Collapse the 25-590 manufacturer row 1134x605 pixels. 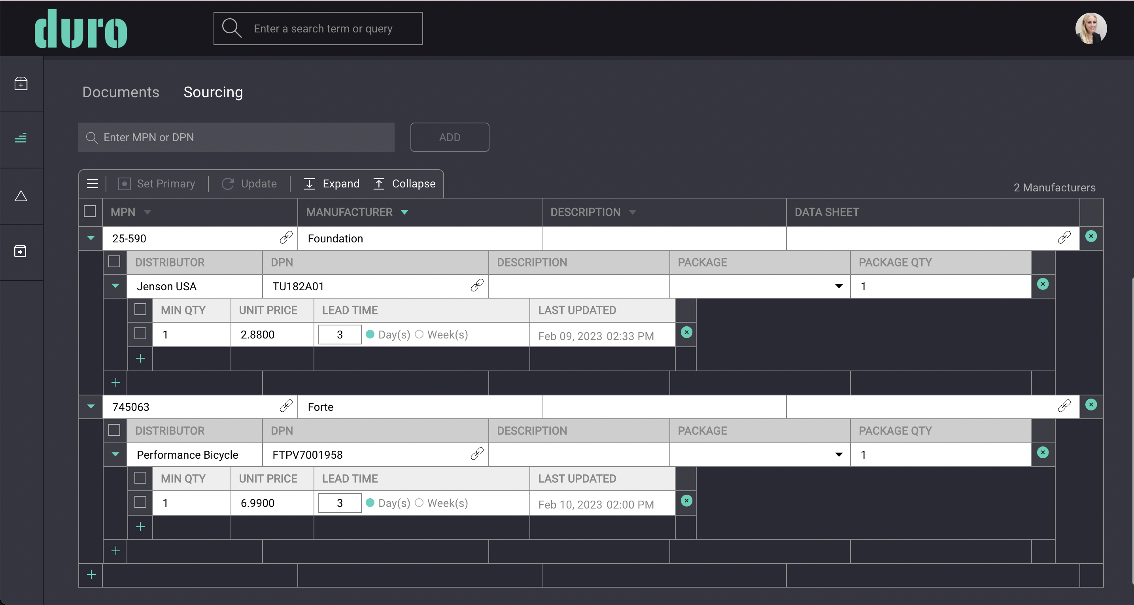click(91, 238)
